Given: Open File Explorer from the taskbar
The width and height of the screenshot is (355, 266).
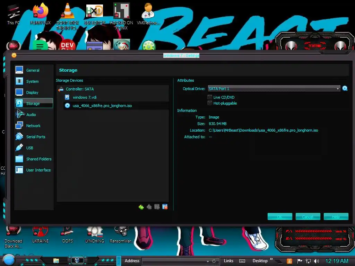Looking at the screenshot, I should 56,260.
